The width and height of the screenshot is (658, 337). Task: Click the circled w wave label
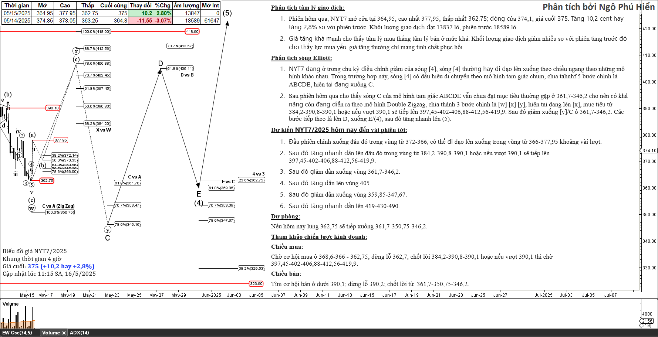point(32,208)
